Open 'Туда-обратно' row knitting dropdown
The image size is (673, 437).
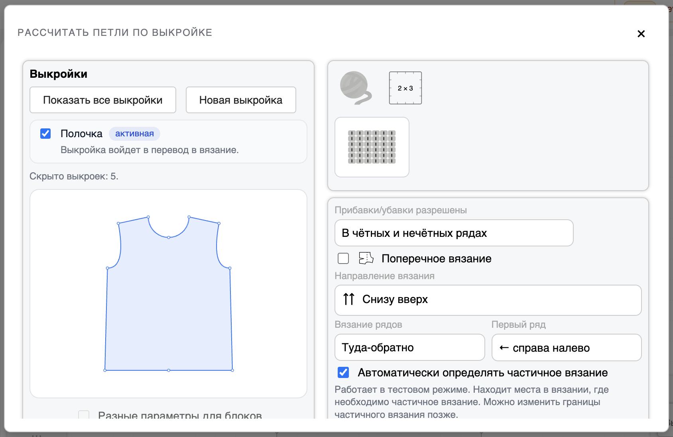[x=410, y=347]
